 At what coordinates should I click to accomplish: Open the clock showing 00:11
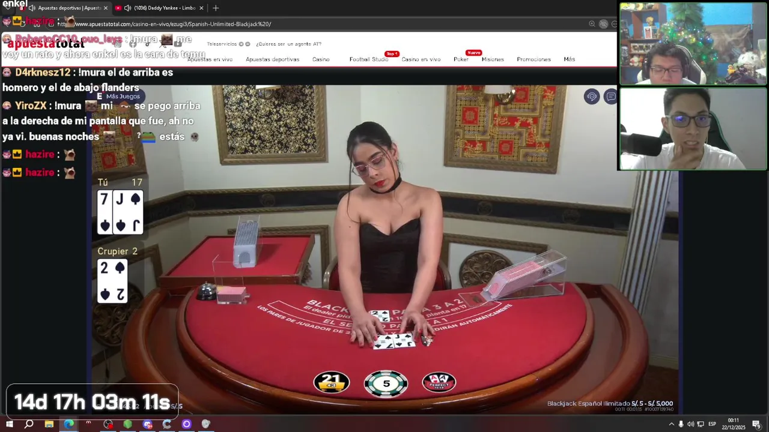click(733, 424)
